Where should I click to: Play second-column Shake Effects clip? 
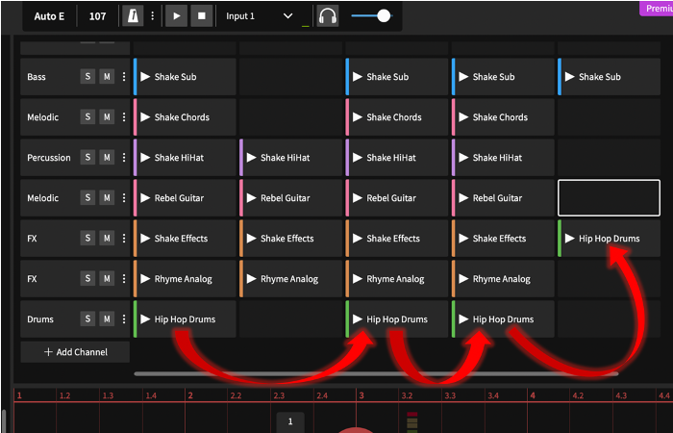(x=252, y=239)
